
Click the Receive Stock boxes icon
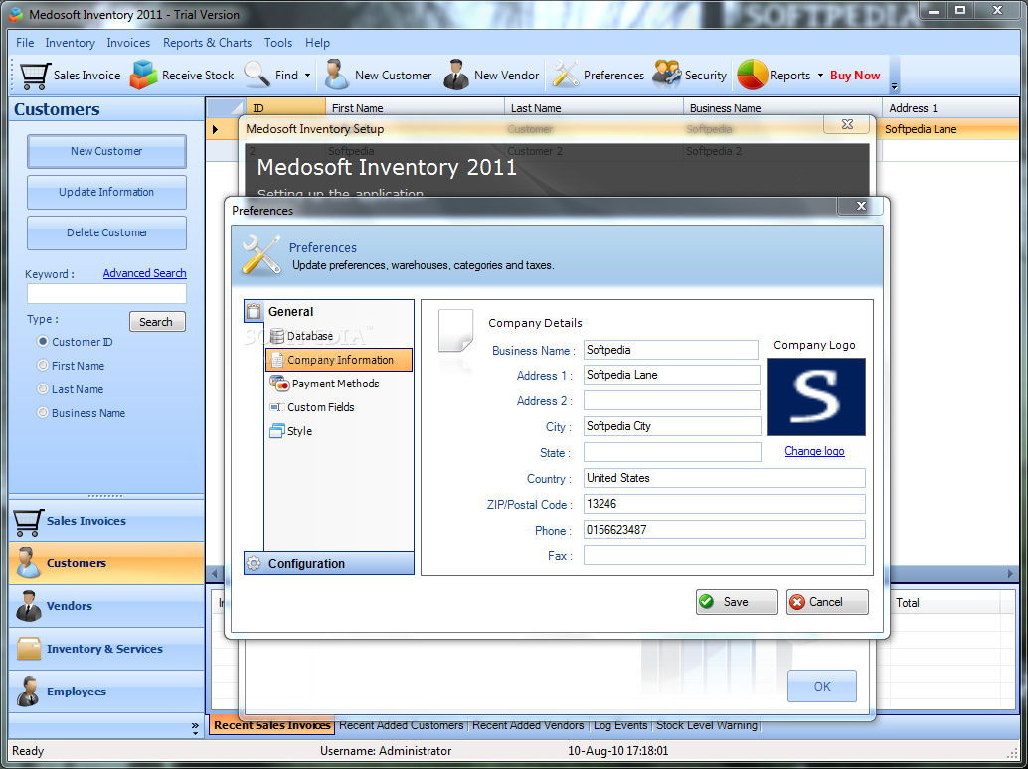coord(143,75)
